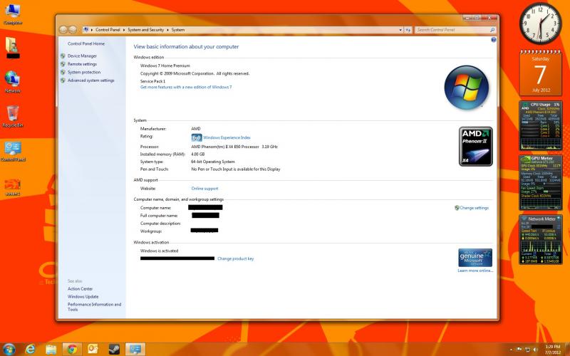Open Steam from the taskbar

[114, 349]
